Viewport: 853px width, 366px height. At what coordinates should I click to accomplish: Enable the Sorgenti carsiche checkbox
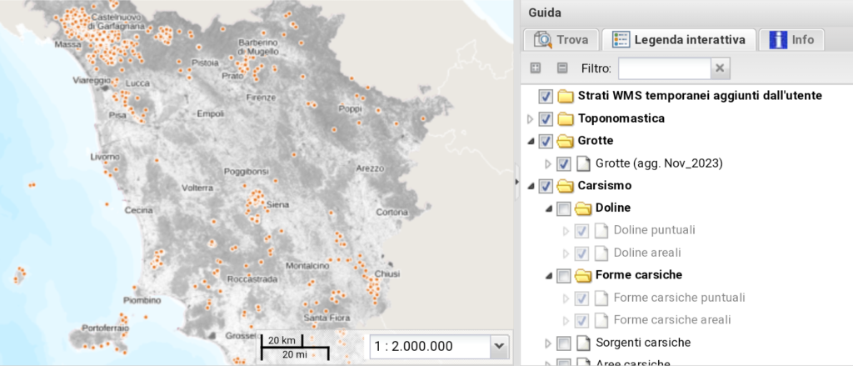click(x=563, y=343)
